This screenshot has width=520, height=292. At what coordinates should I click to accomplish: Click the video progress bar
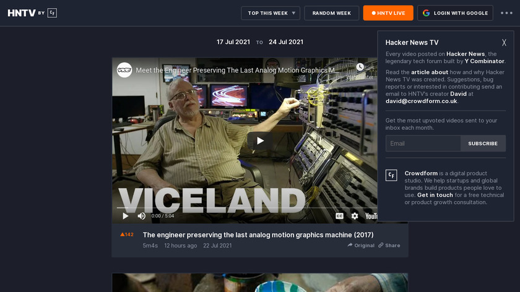pos(247,208)
